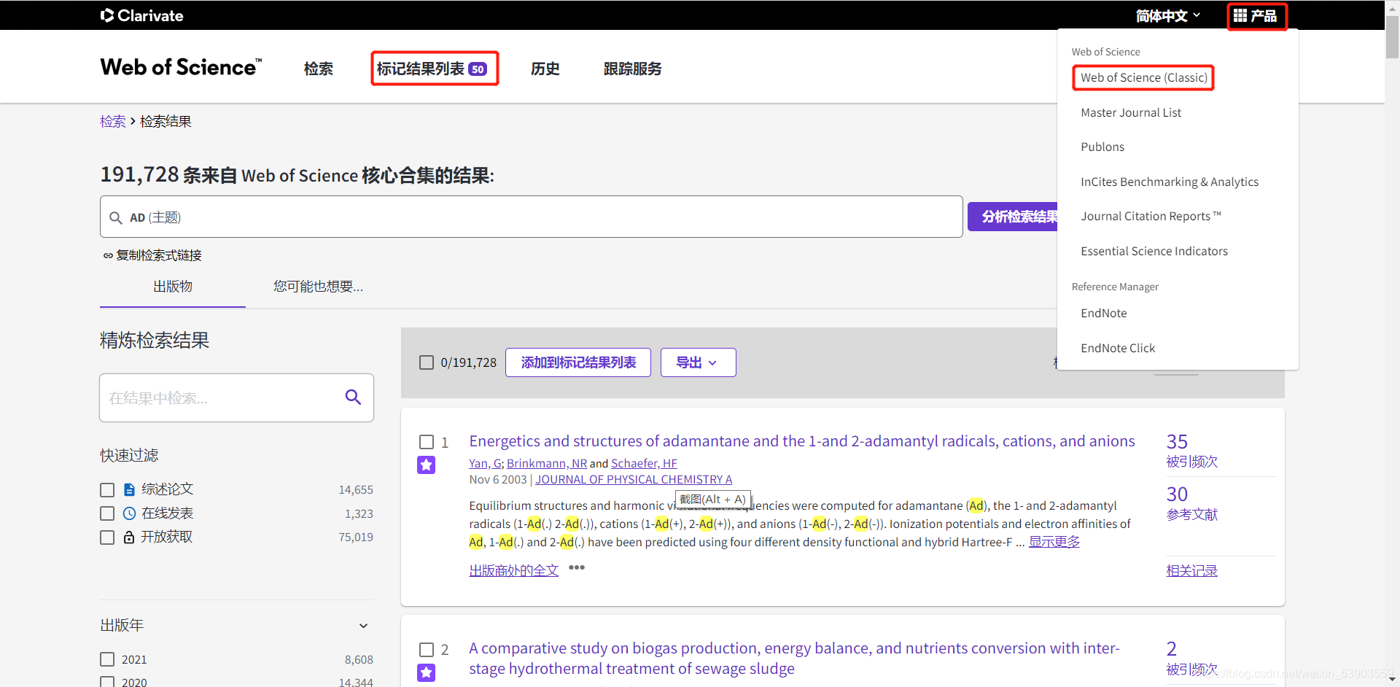The height and width of the screenshot is (687, 1400).
Task: Click in the AD (主题) query field
Action: pyautogui.click(x=532, y=217)
